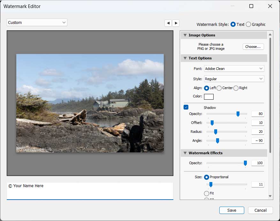The width and height of the screenshot is (280, 221).
Task: Click the Shadow Opacity value field 80
Action: tap(258, 114)
